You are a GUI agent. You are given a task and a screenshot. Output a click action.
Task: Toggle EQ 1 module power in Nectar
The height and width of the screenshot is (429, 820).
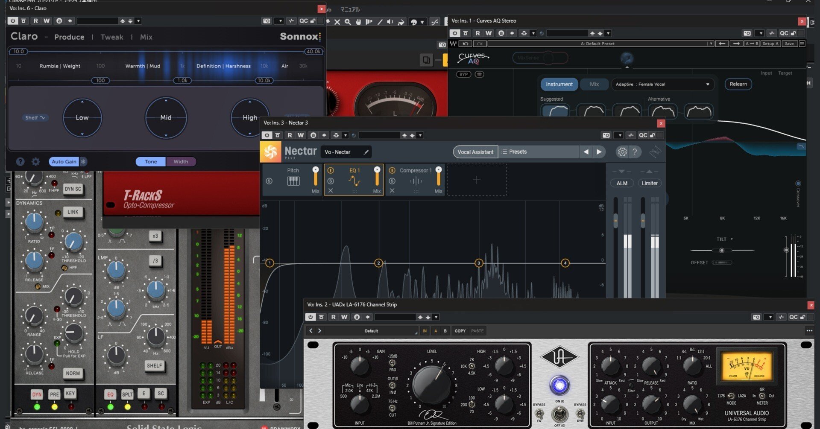[331, 170]
